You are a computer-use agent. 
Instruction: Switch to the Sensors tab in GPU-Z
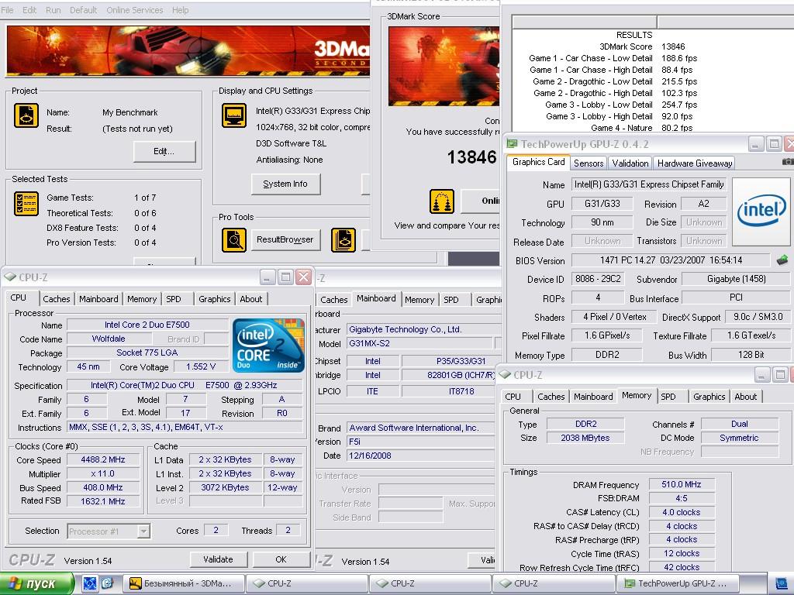coord(589,163)
